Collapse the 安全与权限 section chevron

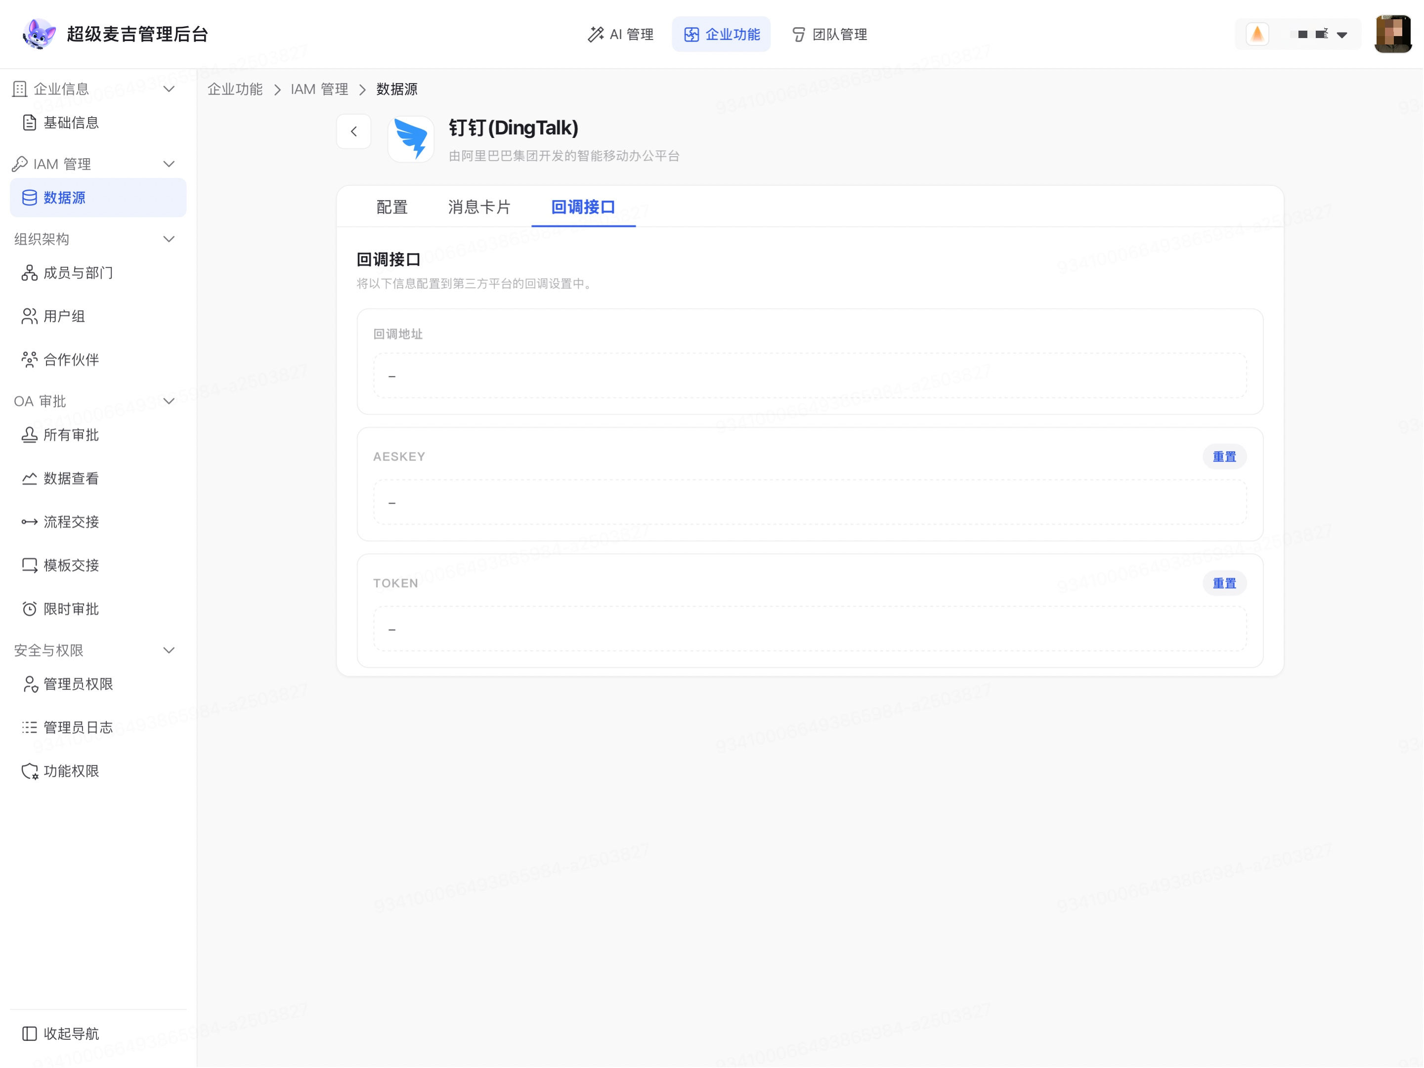(169, 651)
